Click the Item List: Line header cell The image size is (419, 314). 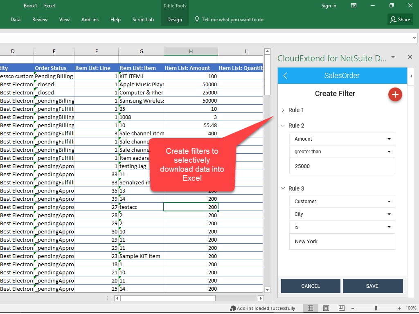pos(97,68)
